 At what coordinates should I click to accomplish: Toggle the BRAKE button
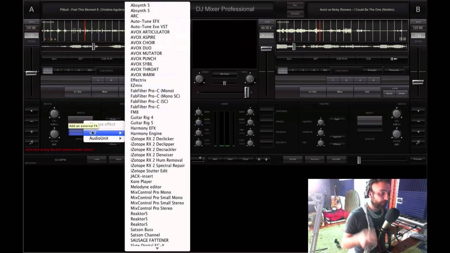point(266,122)
